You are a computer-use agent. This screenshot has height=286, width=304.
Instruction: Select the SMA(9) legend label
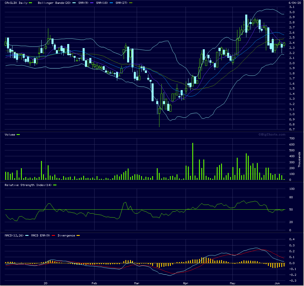point(83,3)
